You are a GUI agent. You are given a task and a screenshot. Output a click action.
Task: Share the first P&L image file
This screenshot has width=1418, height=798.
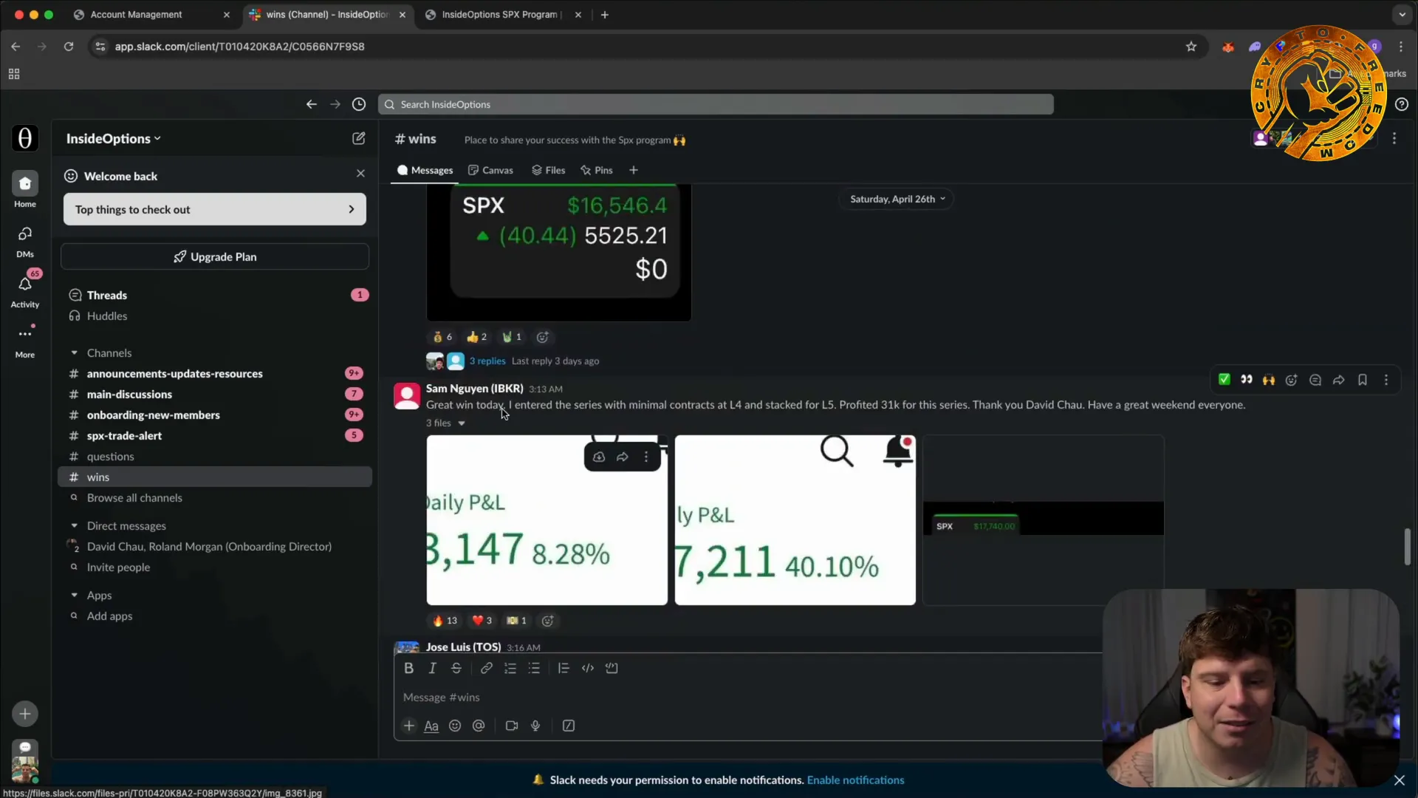tap(623, 457)
